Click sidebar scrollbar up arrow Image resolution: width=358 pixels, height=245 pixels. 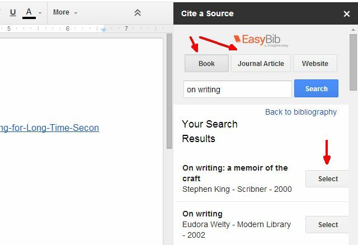click(353, 30)
